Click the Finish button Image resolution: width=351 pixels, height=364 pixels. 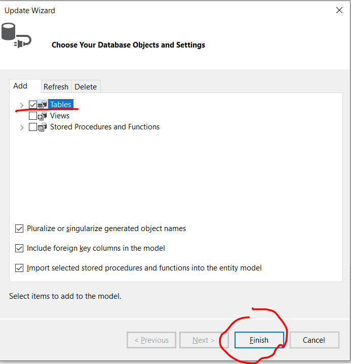[259, 340]
